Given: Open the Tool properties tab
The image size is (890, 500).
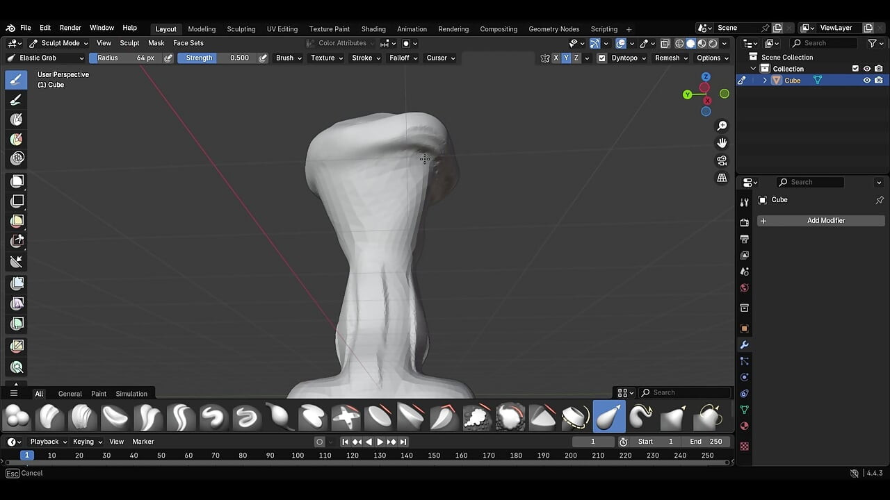Looking at the screenshot, I should coord(745,202).
